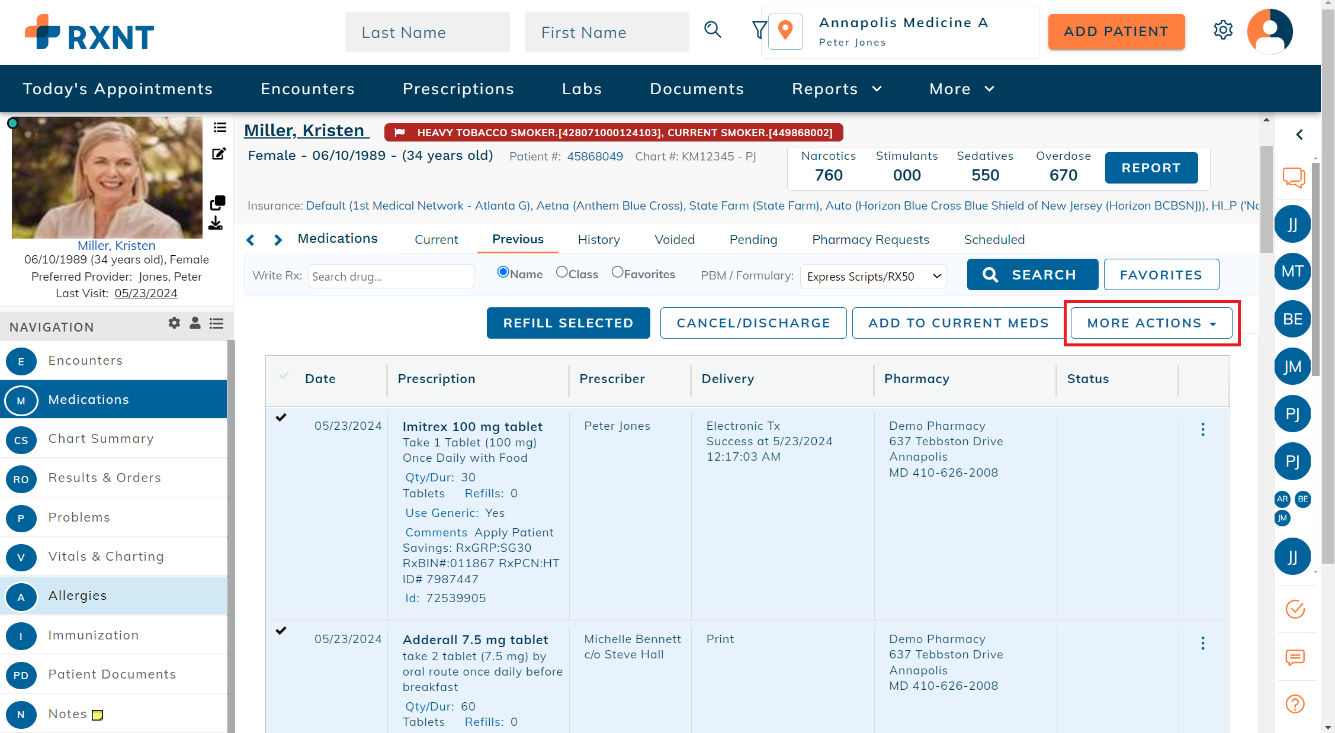Switch to the History tab
1335x733 pixels.
click(x=599, y=240)
